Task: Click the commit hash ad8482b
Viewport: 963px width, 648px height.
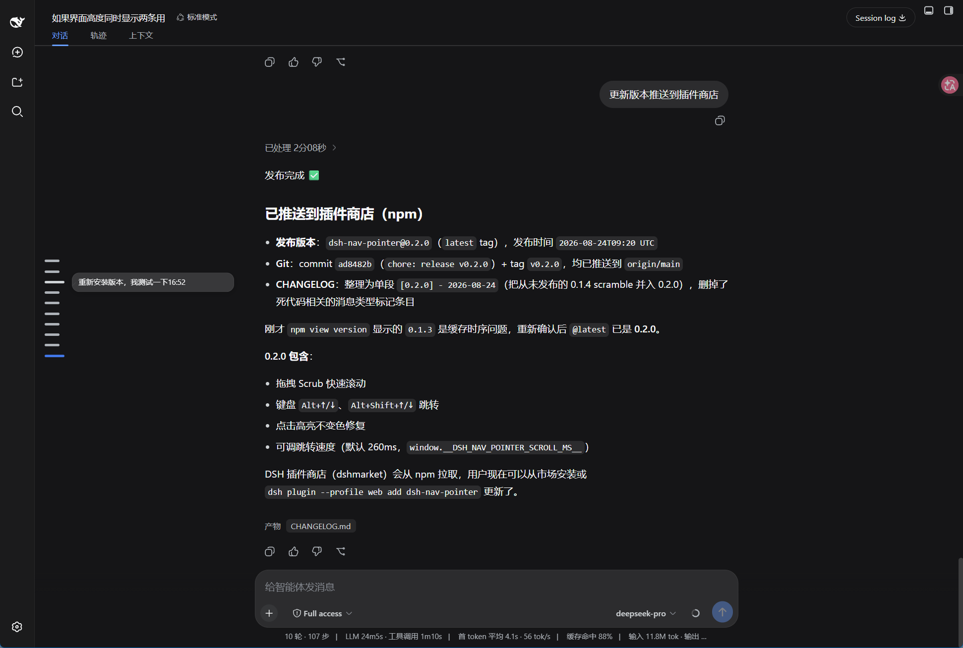Action: click(x=355, y=264)
